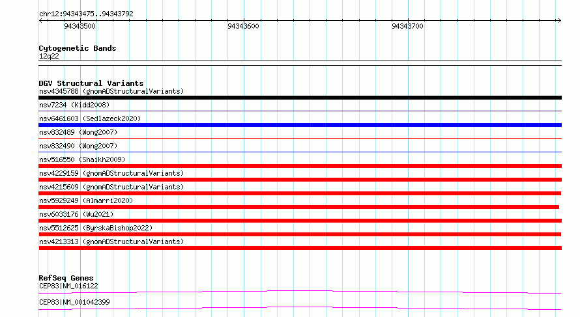Open variant nsv4215609 (gnomADStructuralVariants) label
This screenshot has width=580, height=317.
(111, 187)
